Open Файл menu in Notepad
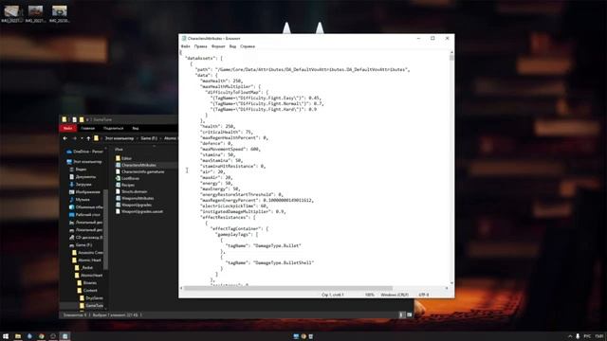607x341 pixels. tap(186, 46)
